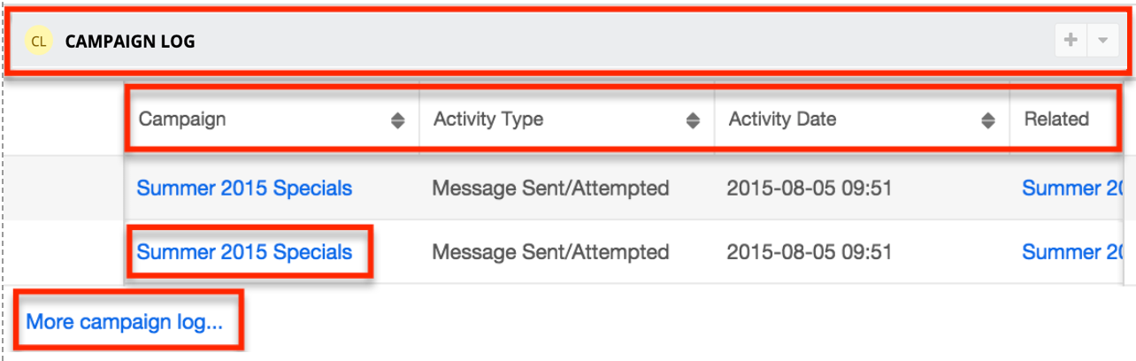Open the Related link in the second row
This screenshot has width=1136, height=361.
(1074, 252)
